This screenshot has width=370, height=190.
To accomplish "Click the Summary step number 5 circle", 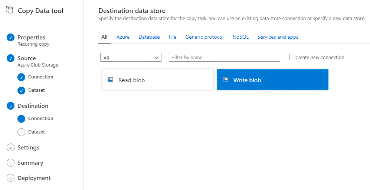I will pos(11,163).
